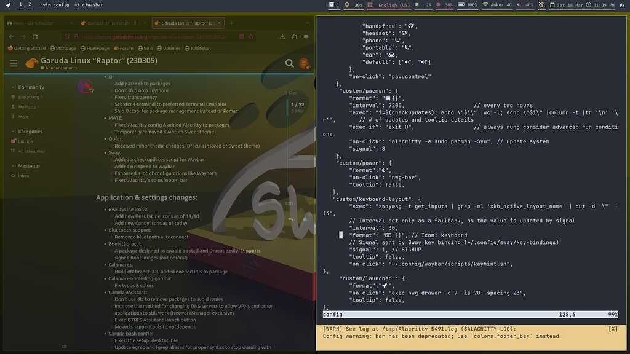
Task: Click the page reload icon in the browser toolbar
Action: click(x=35, y=36)
